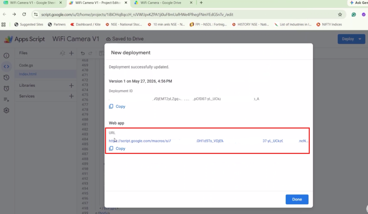This screenshot has width=368, height=214.
Task: Add a new file with plus icon
Action: (72, 53)
